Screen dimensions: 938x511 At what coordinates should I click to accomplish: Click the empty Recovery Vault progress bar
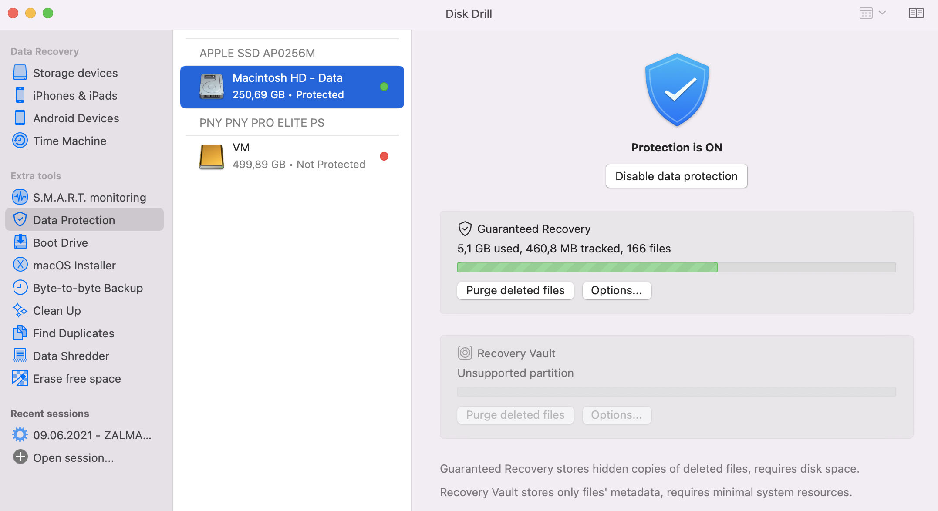click(x=676, y=392)
